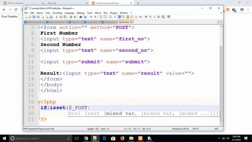Click the taskbar search box

(x=40, y=138)
